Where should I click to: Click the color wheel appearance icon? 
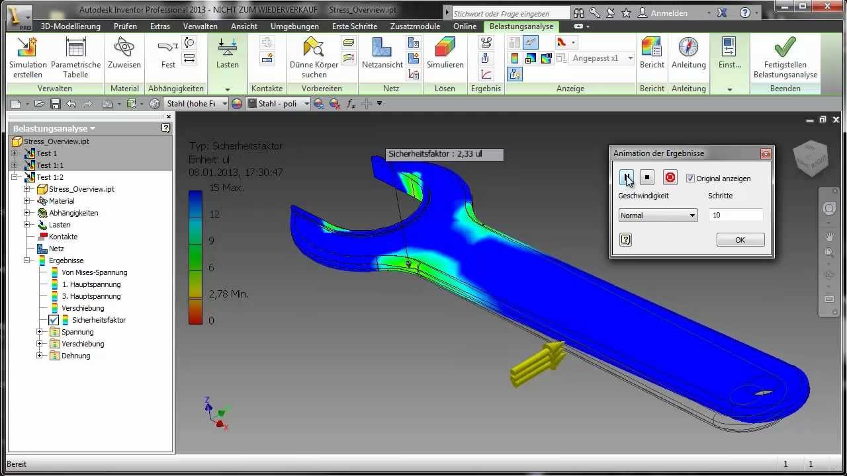[x=237, y=104]
